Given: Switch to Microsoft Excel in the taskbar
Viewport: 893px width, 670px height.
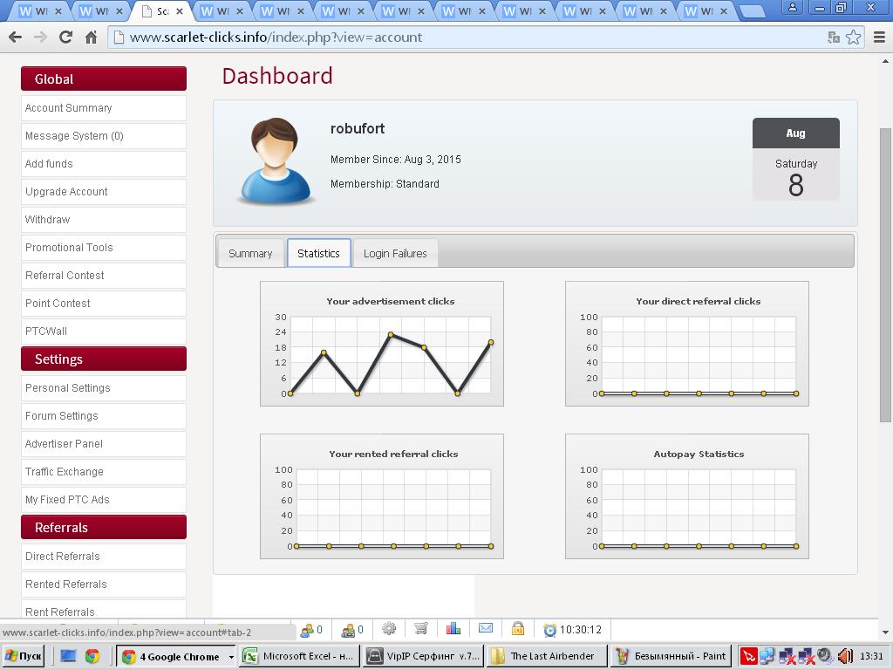Looking at the screenshot, I should coord(300,656).
